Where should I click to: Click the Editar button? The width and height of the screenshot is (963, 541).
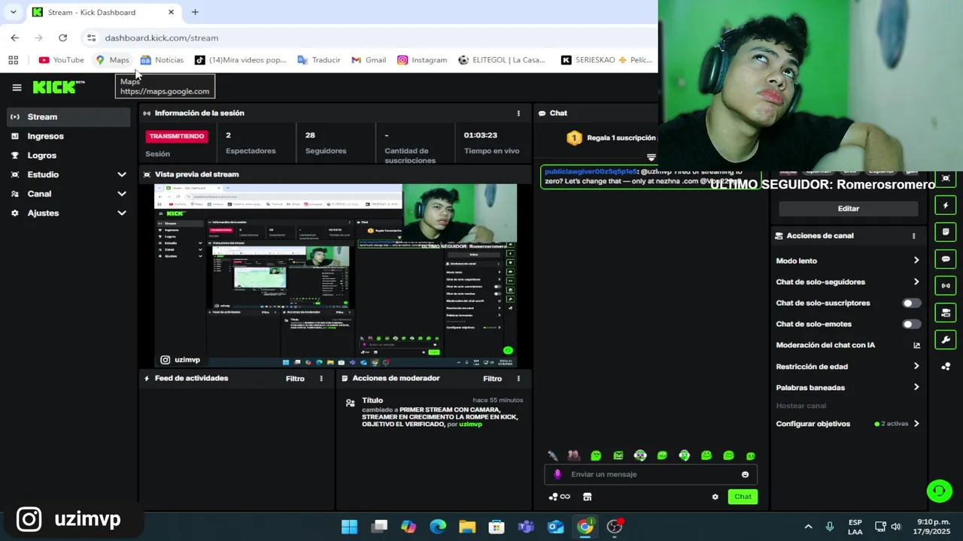[x=848, y=209]
